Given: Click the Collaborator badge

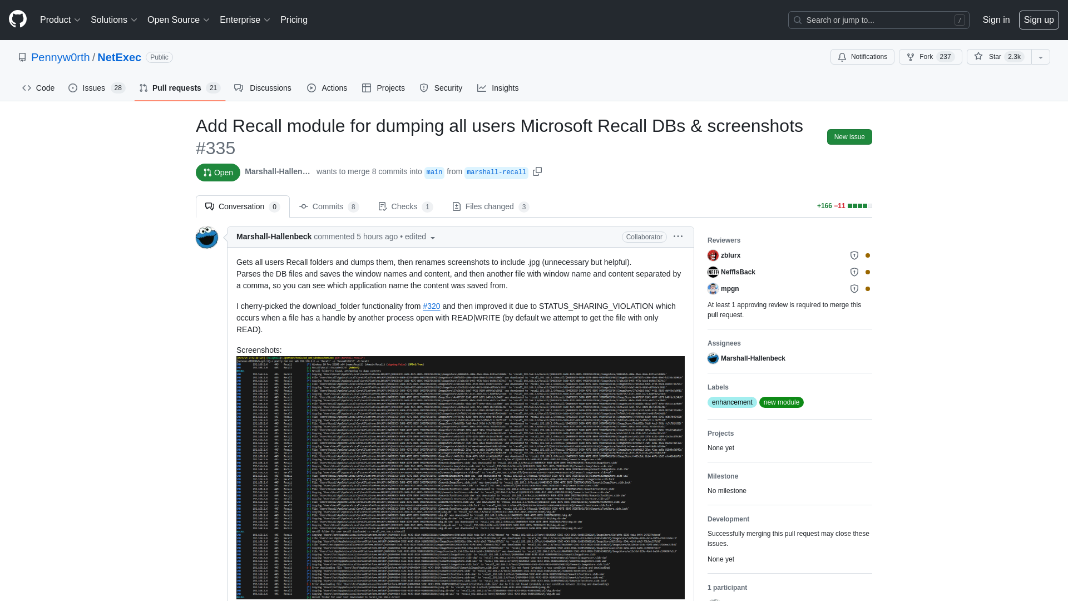Looking at the screenshot, I should 644,237.
